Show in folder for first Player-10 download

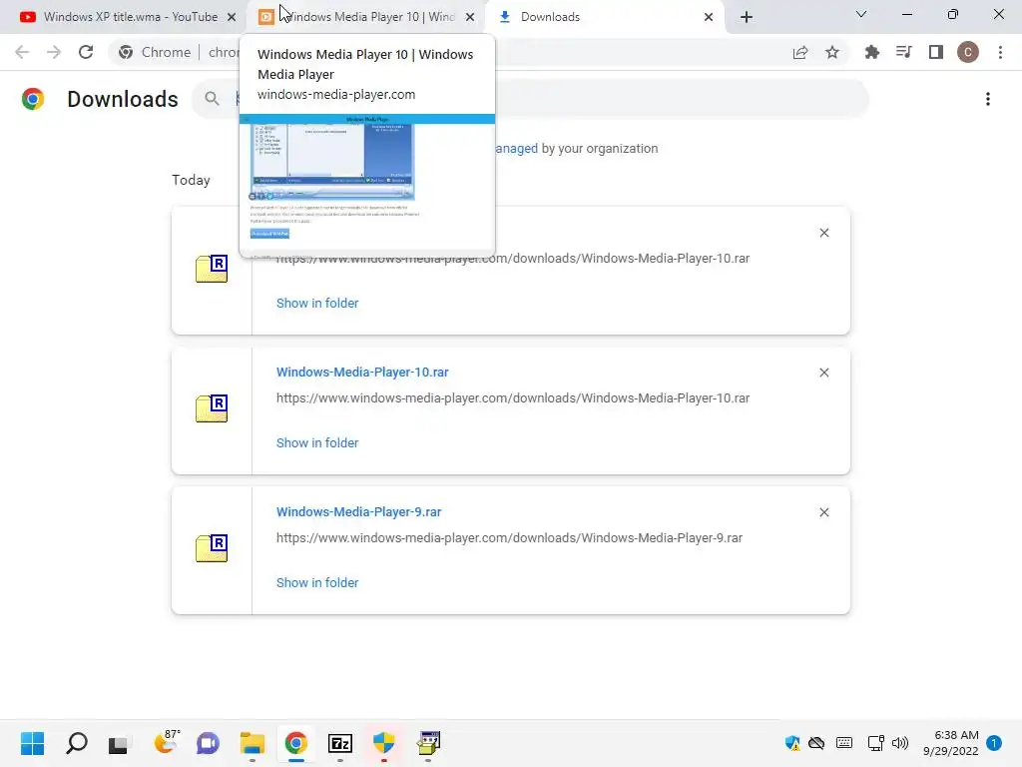tap(317, 304)
